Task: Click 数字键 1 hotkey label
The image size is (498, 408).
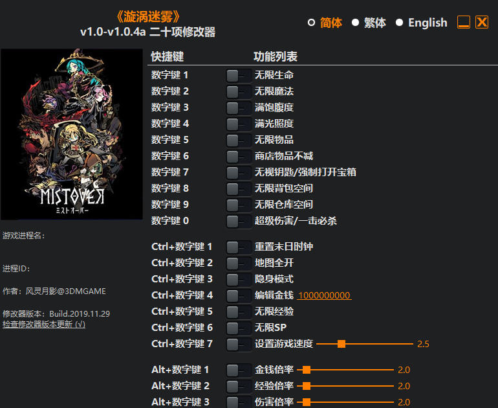Action: 170,75
